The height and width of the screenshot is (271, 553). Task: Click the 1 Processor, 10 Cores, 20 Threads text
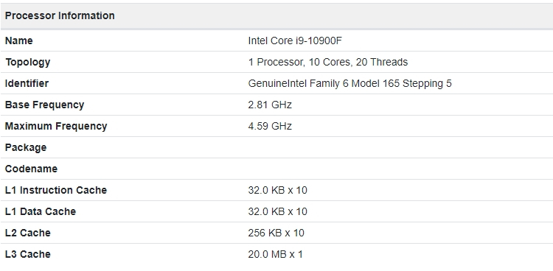327,62
